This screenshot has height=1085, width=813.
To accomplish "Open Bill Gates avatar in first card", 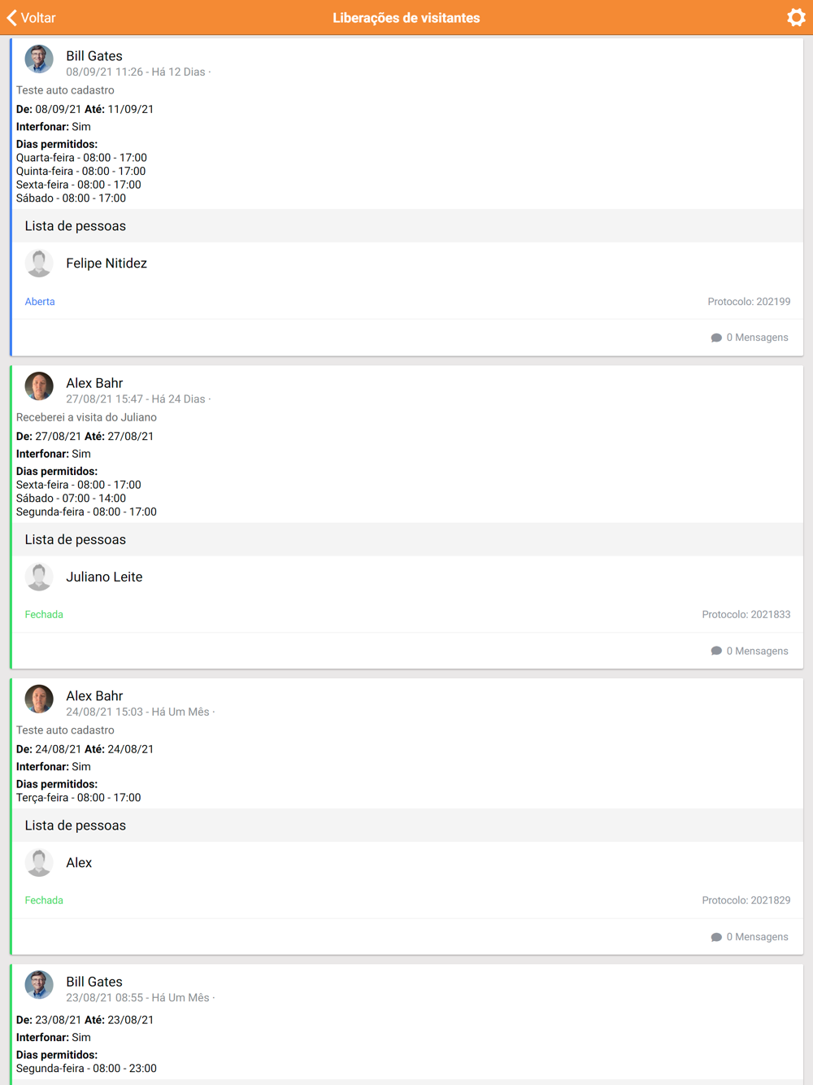I will click(x=39, y=59).
